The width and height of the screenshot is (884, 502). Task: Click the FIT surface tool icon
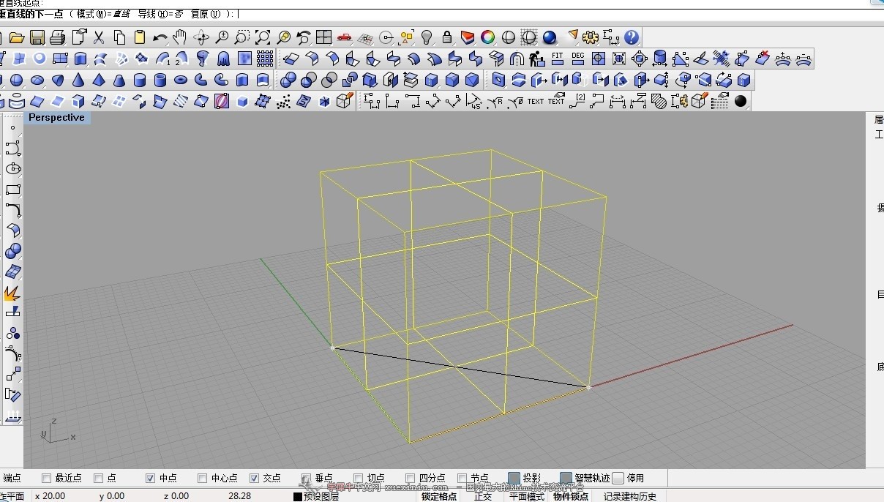(558, 59)
